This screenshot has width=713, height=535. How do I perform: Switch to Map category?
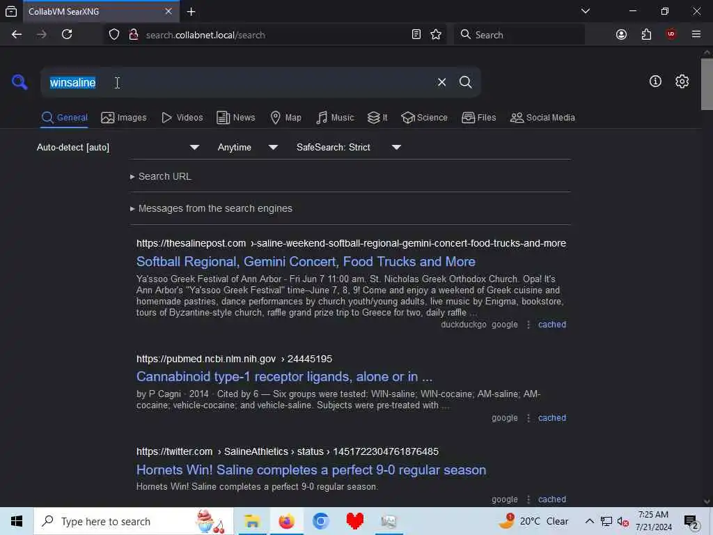pyautogui.click(x=286, y=117)
